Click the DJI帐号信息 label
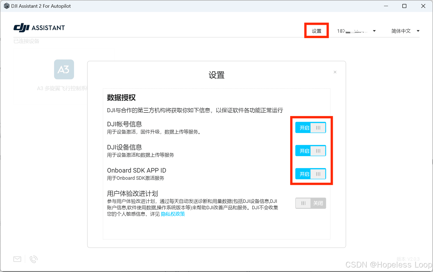This screenshot has width=433, height=272. click(x=125, y=124)
